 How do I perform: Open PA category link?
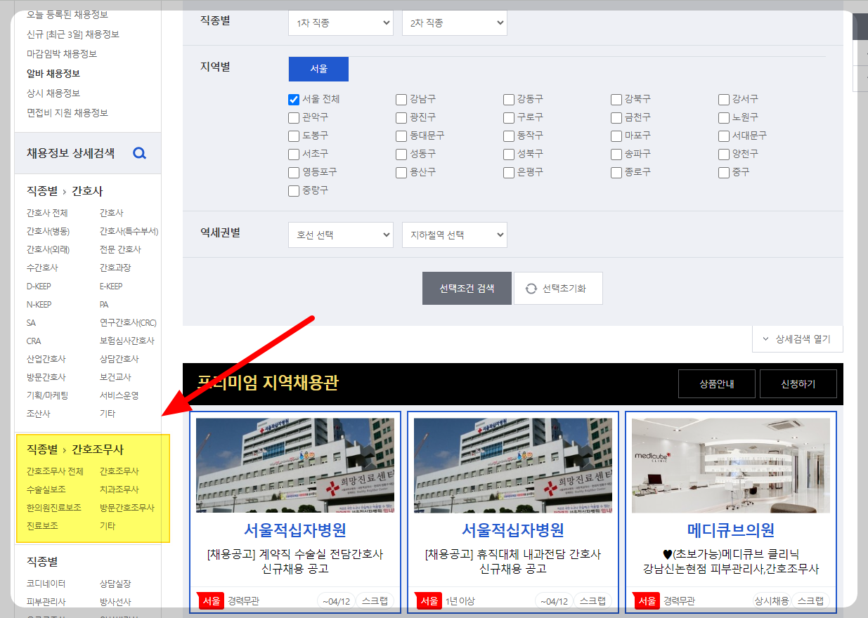pyautogui.click(x=104, y=304)
